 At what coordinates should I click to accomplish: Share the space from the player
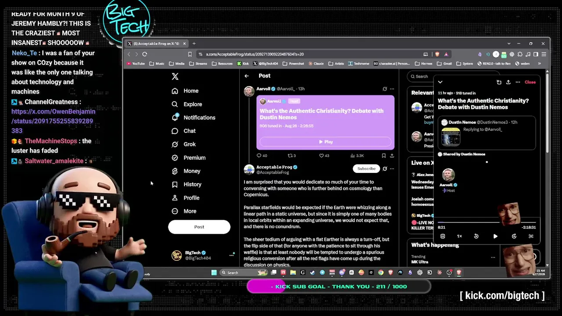click(508, 82)
